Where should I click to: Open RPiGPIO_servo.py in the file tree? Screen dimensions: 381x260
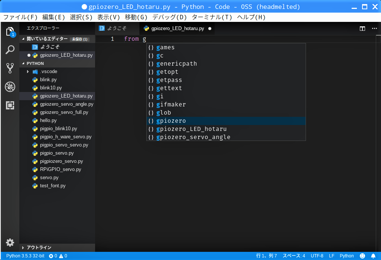[x=57, y=170]
